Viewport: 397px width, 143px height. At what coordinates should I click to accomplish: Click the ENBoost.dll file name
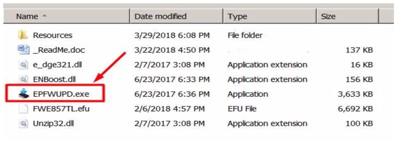tap(54, 79)
